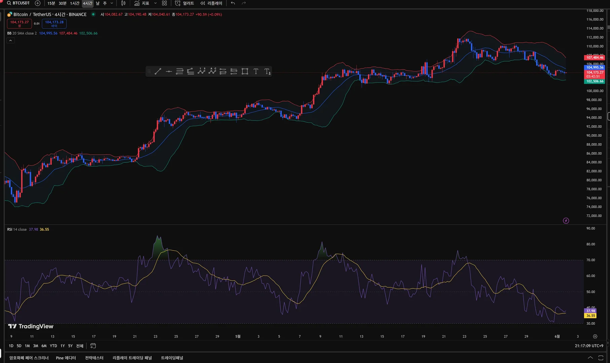
Task: Select the Rectangle drawing tool
Action: [245, 71]
